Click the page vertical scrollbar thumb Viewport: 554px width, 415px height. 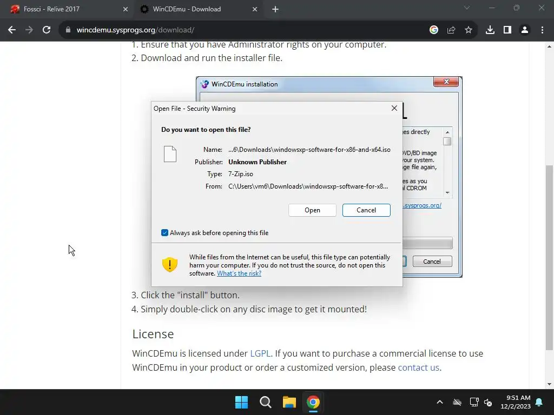[x=550, y=258]
